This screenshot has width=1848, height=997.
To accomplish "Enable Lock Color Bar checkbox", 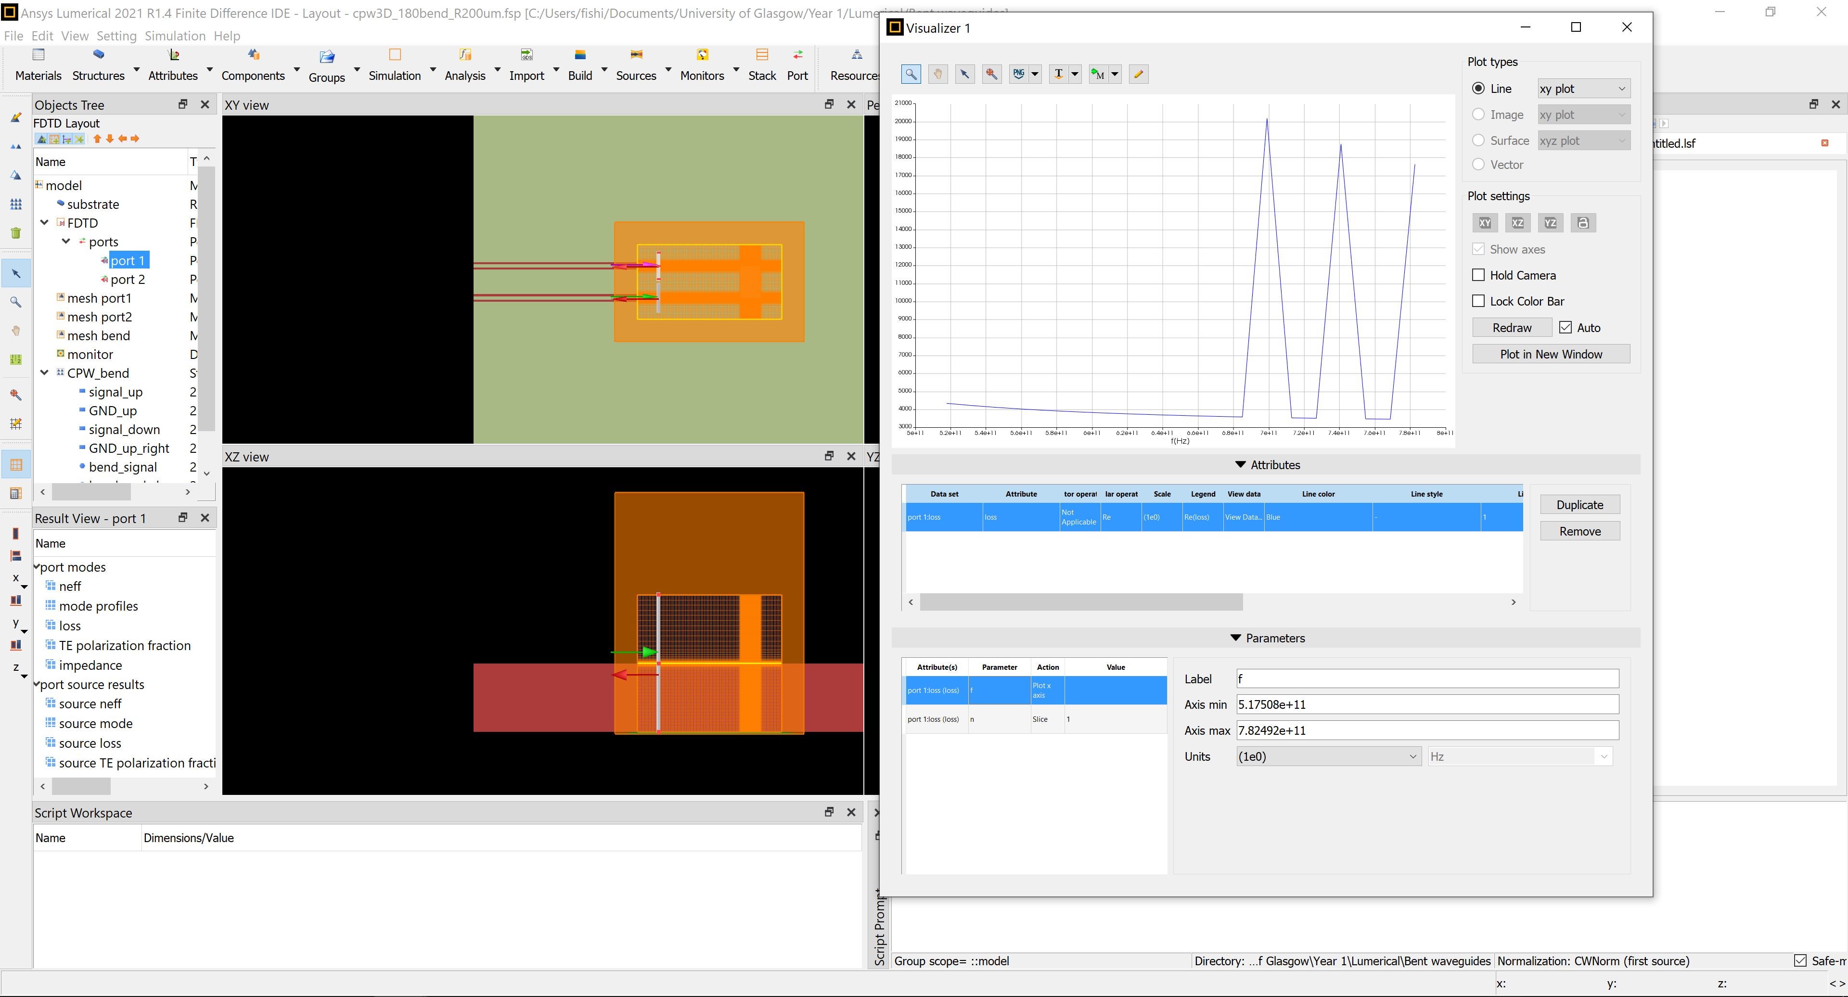I will tap(1478, 301).
